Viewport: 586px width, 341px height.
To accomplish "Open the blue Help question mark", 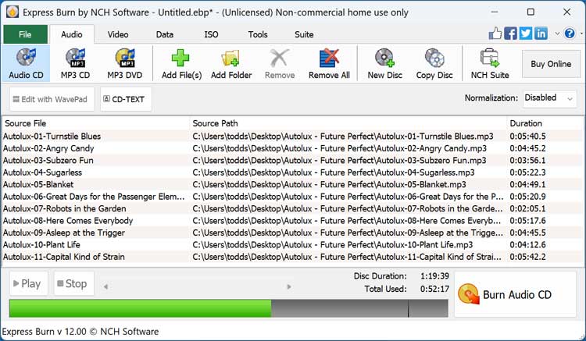I will pyautogui.click(x=570, y=34).
